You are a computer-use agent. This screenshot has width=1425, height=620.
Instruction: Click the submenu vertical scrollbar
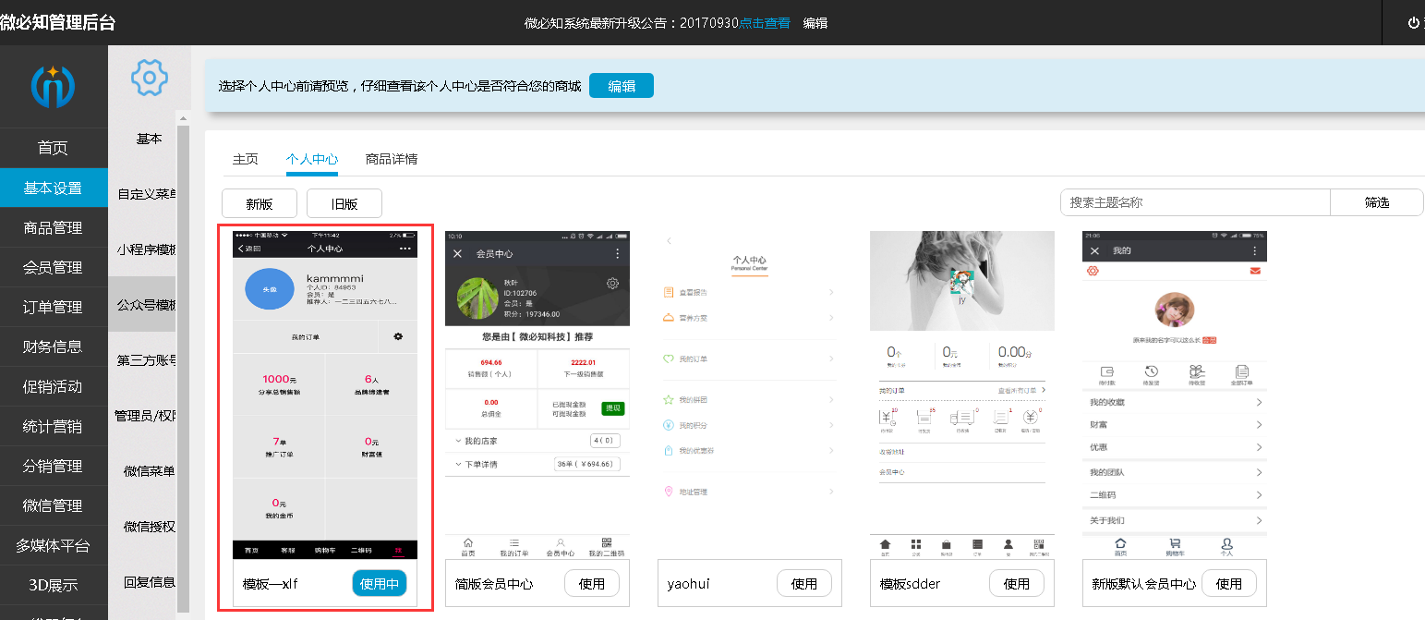coord(183,370)
